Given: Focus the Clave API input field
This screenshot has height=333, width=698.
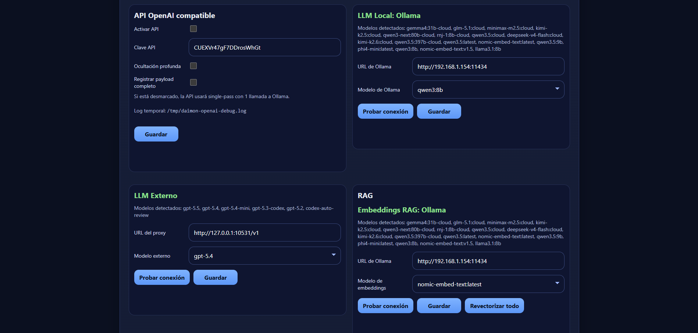Looking at the screenshot, I should point(265,47).
